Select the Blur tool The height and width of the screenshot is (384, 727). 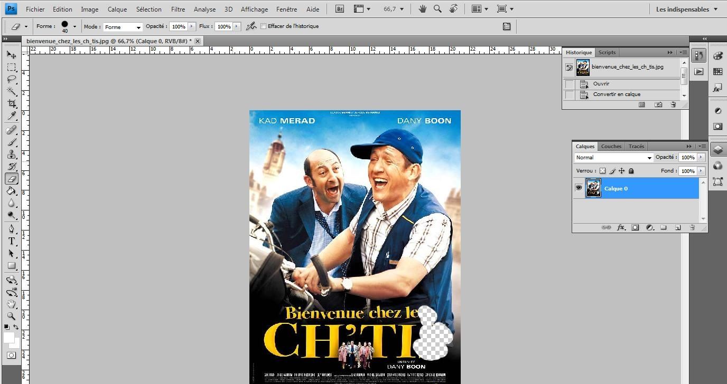11,203
